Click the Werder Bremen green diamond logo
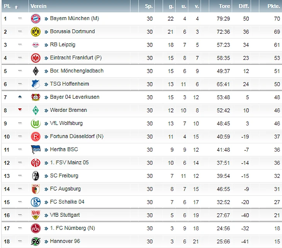 (36, 110)
